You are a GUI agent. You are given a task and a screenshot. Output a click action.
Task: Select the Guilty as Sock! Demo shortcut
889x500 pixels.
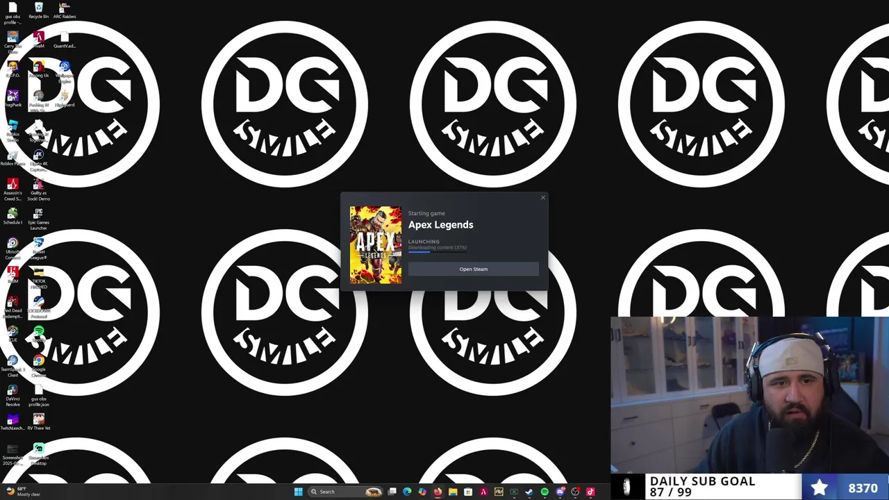click(x=39, y=189)
